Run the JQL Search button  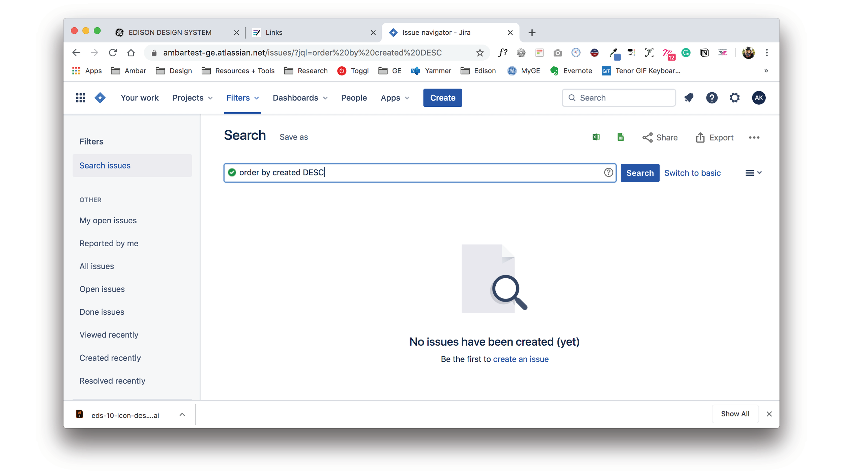tap(640, 173)
